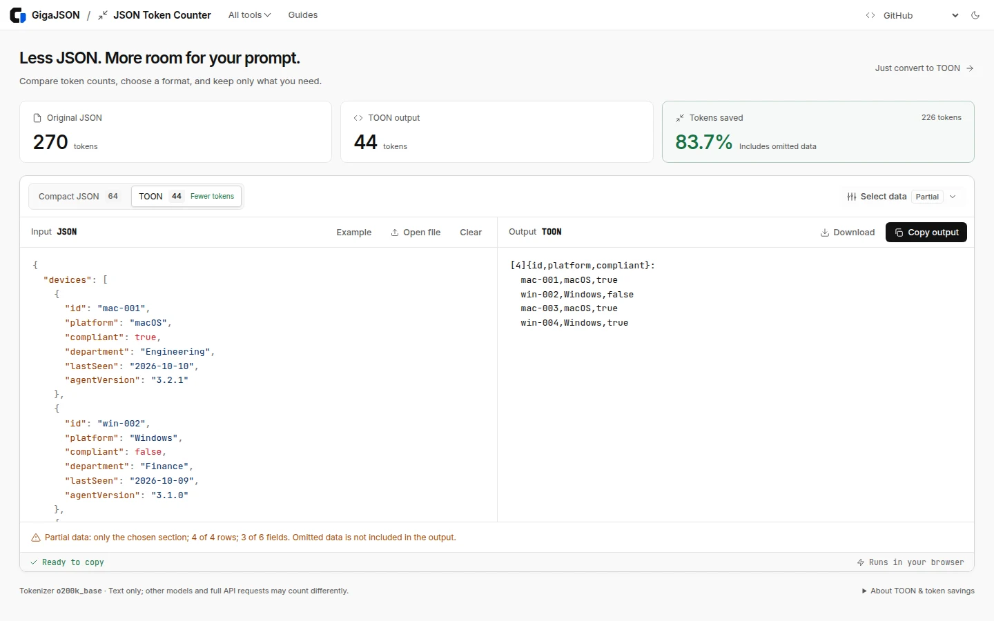Go to JSON Token Counter page title
The height and width of the screenshot is (621, 994).
(162, 15)
